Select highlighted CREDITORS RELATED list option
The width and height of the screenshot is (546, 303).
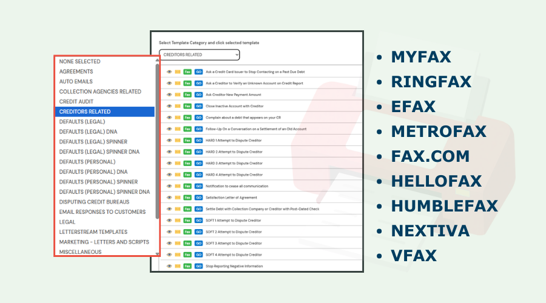[105, 112]
